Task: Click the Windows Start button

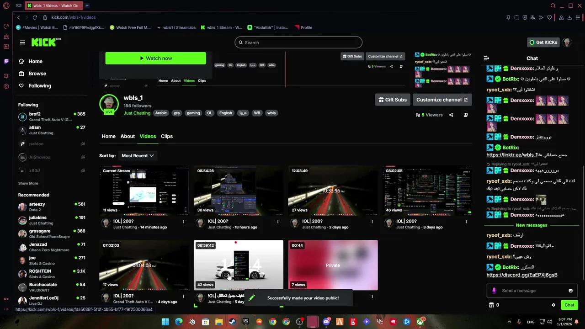Action: pos(165,322)
